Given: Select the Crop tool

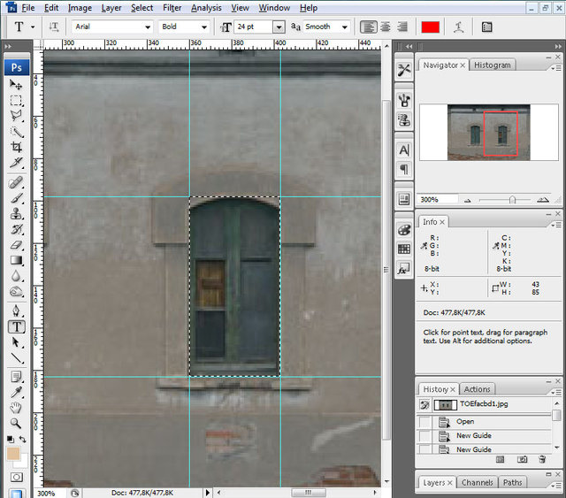Looking at the screenshot, I should click(16, 147).
